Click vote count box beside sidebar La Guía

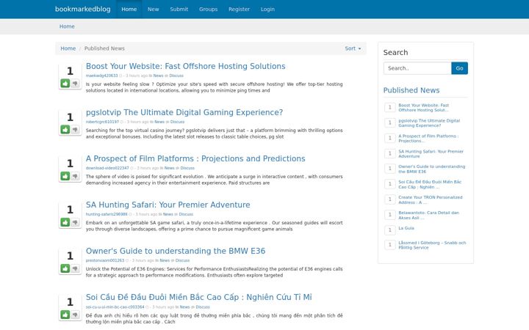[x=390, y=230]
